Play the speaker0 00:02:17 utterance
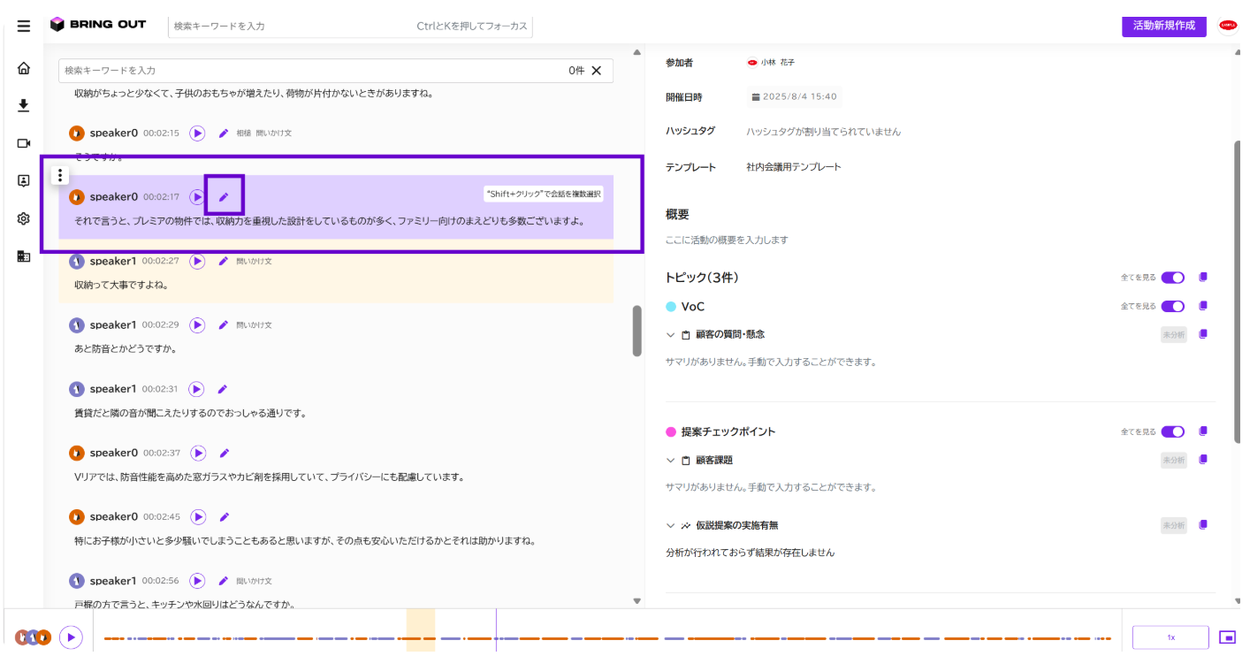 tap(197, 196)
